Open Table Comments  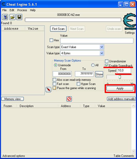(x=124, y=156)
